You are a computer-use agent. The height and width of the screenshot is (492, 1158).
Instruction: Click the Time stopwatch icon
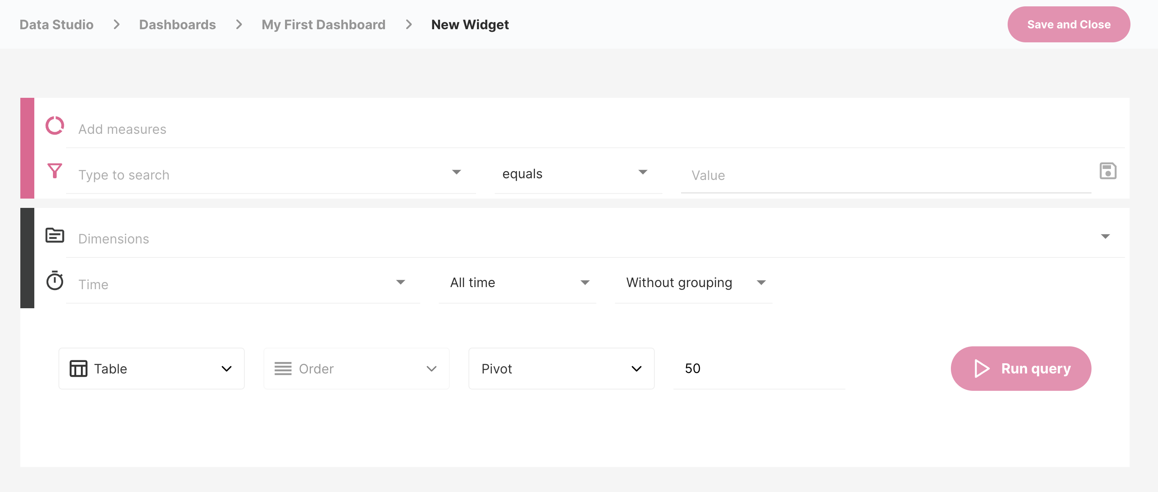55,281
